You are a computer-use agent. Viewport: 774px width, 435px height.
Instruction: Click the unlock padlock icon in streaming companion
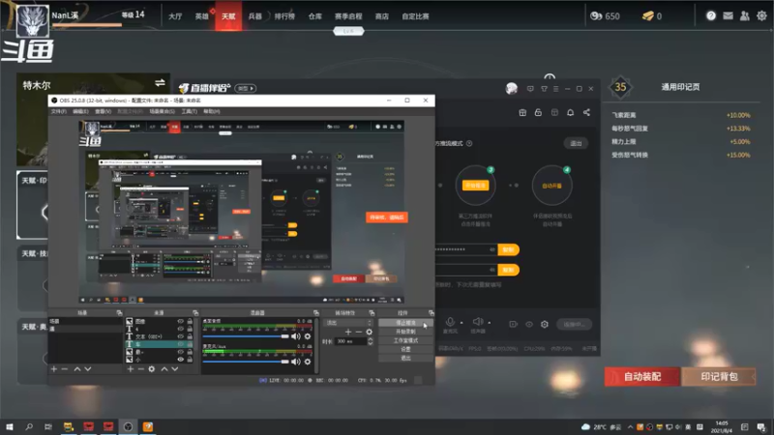(538, 112)
